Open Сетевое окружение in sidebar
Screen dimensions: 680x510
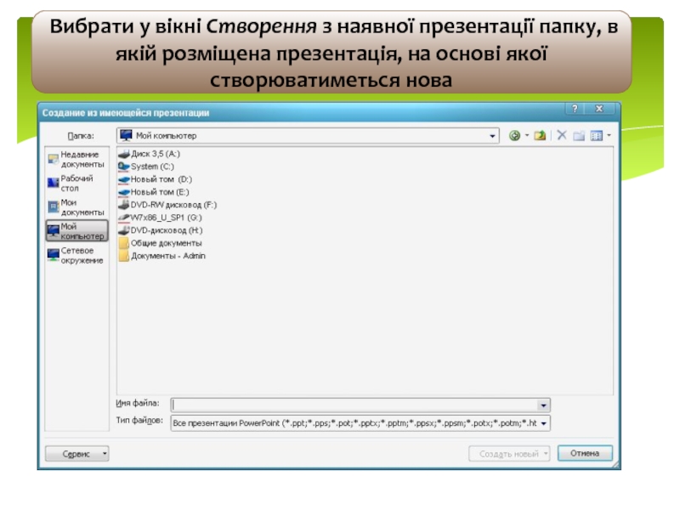tap(76, 256)
